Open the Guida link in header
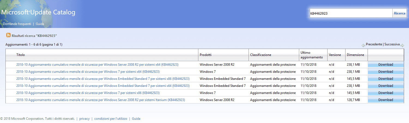 point(40,24)
